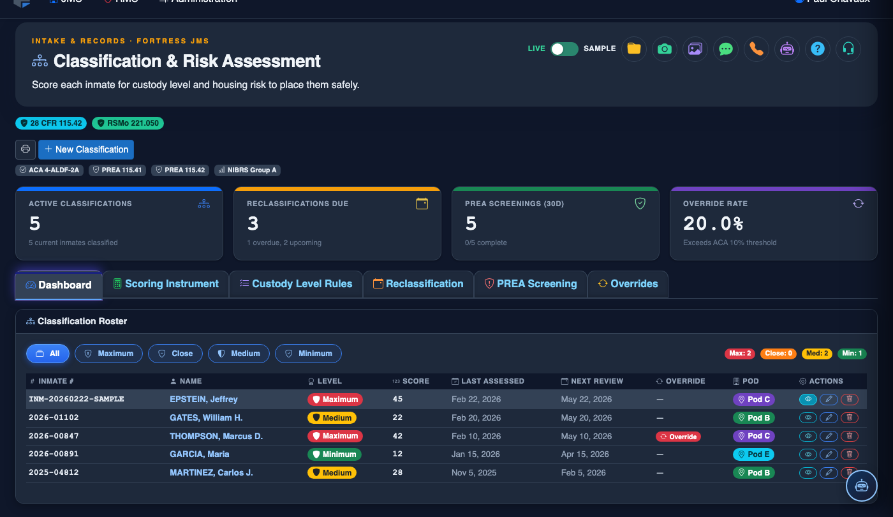Image resolution: width=893 pixels, height=517 pixels.
Task: View GARCIA, Maria's record via eye icon
Action: coord(808,454)
